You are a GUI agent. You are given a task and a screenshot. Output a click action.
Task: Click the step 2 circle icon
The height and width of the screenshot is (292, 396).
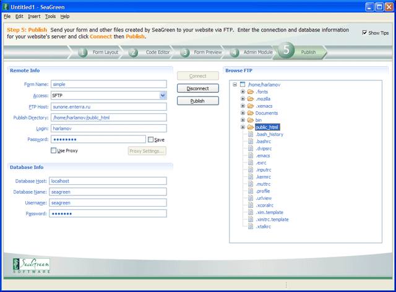point(133,53)
